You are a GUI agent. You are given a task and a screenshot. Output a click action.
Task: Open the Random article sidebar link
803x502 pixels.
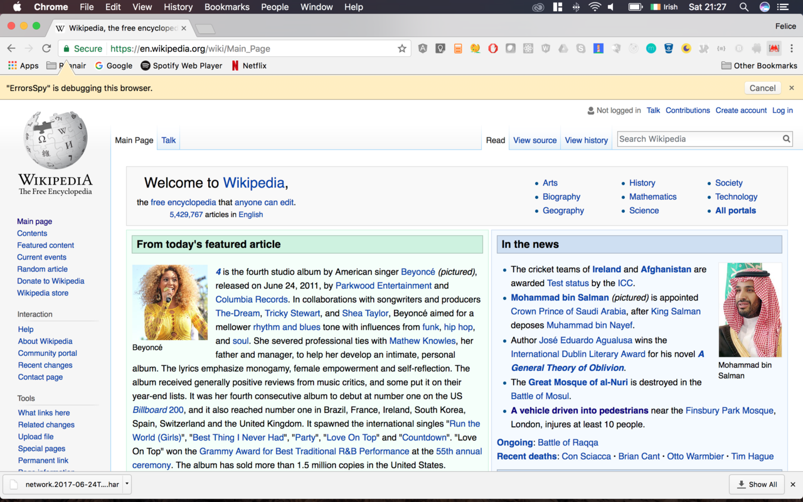[42, 269]
